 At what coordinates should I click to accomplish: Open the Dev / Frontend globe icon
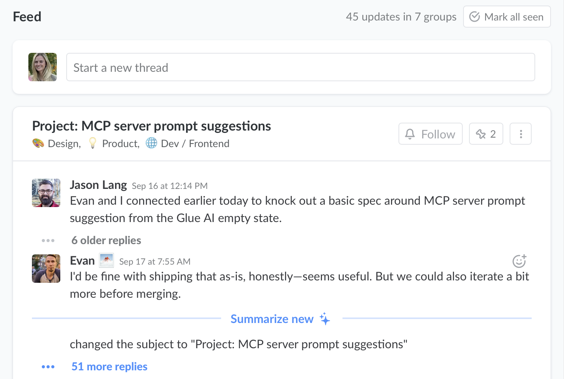pos(151,143)
